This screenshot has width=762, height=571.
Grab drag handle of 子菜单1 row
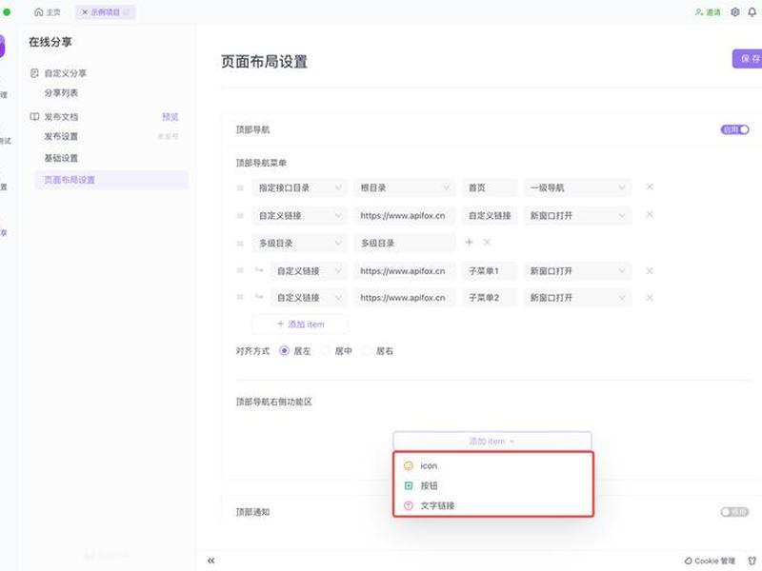240,270
